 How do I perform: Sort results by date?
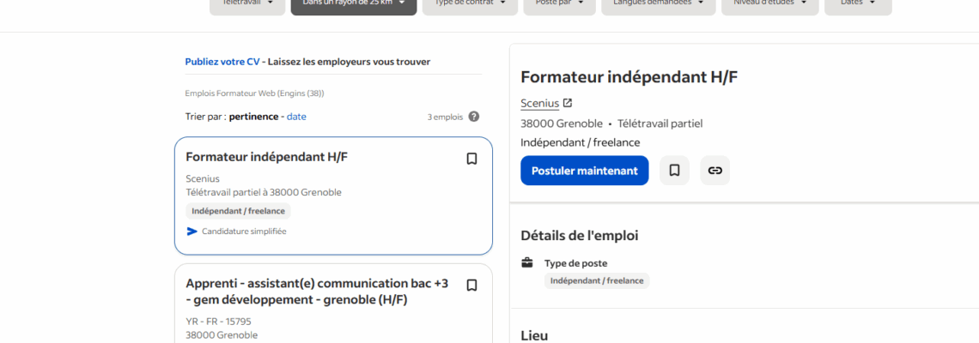[x=296, y=117]
